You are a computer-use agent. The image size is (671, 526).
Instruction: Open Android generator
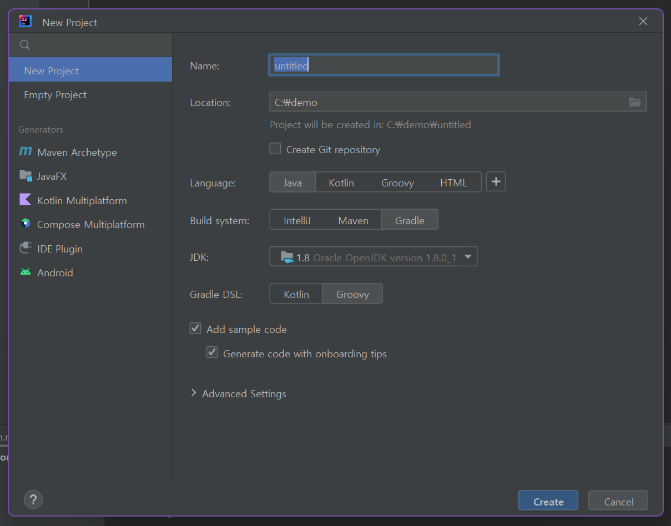pos(90,272)
